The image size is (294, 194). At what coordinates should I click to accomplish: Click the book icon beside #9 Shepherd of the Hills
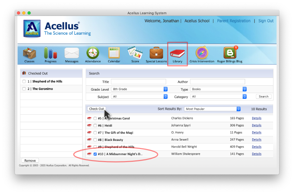pos(89,147)
